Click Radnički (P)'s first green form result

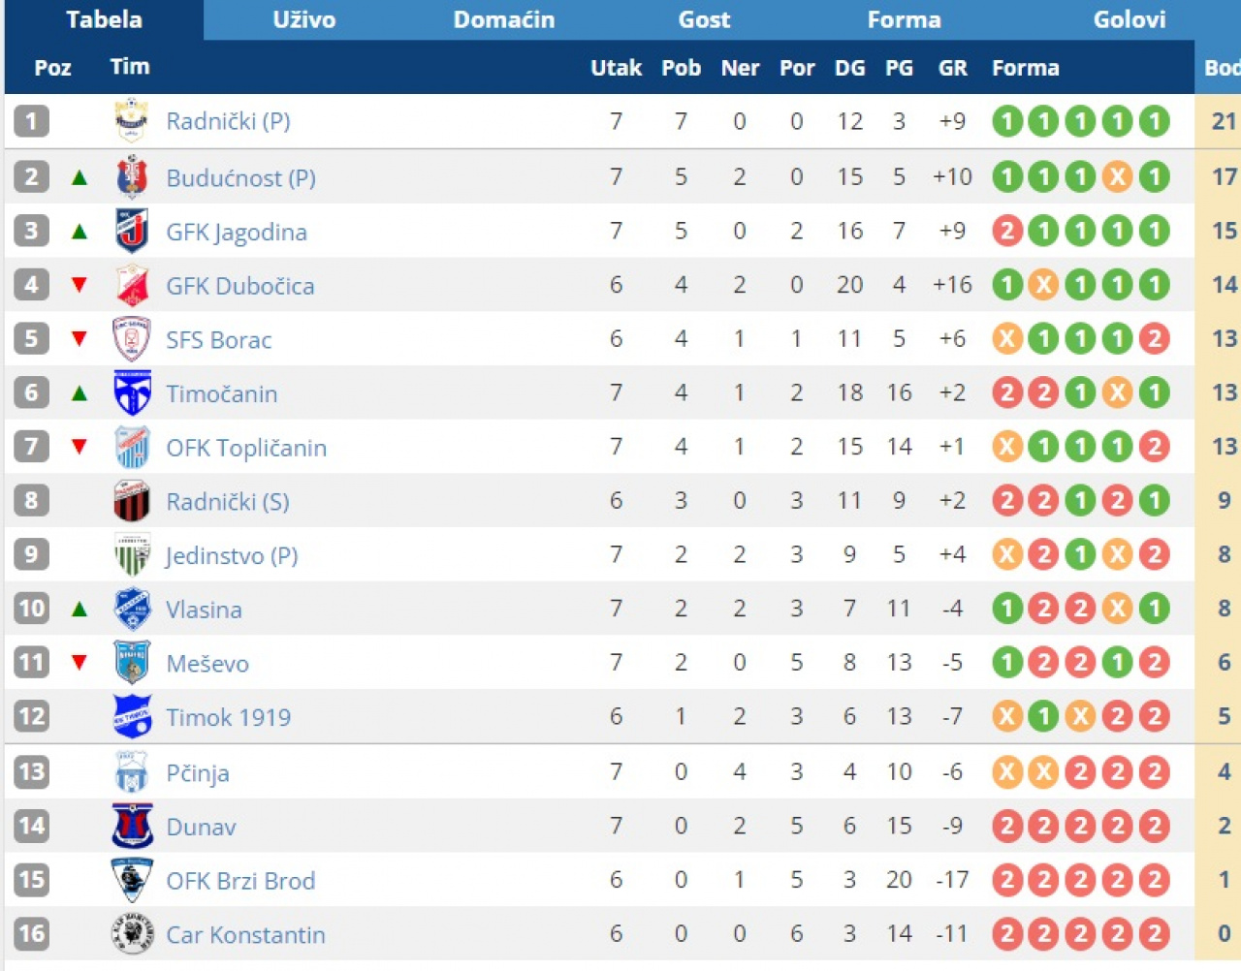click(1007, 121)
